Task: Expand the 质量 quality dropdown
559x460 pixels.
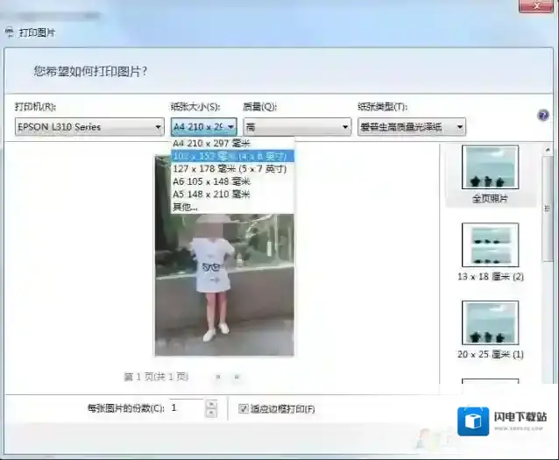Action: (297, 127)
